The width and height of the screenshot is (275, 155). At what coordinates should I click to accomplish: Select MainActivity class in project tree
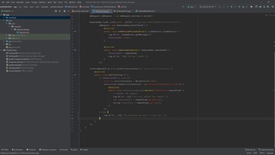coord(24,33)
